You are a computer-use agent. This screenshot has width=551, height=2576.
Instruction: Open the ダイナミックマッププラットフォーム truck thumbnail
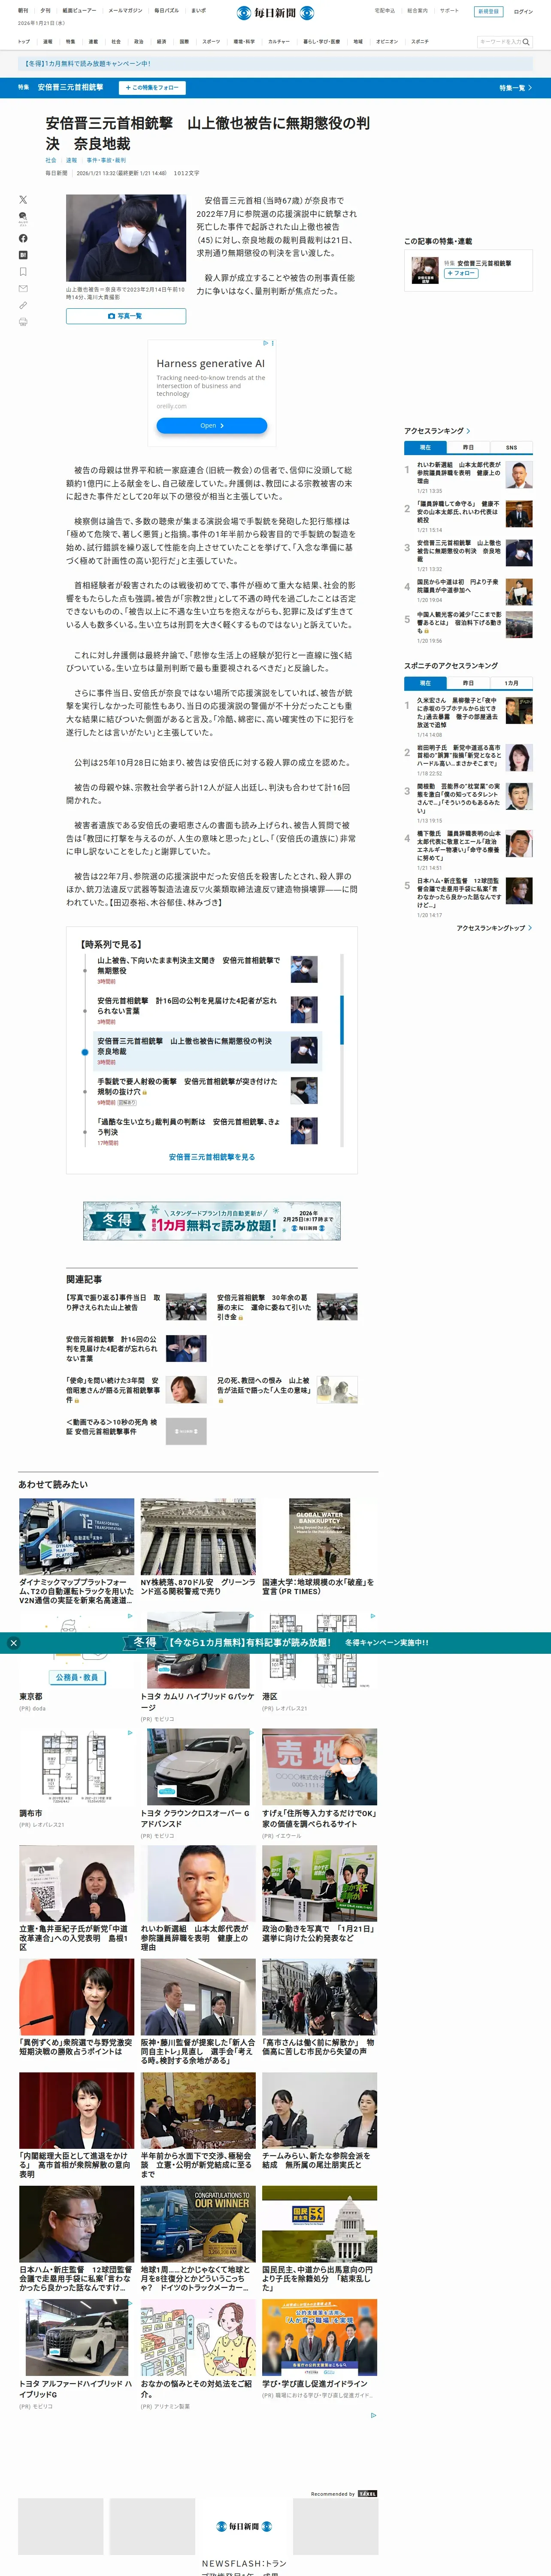[77, 1536]
